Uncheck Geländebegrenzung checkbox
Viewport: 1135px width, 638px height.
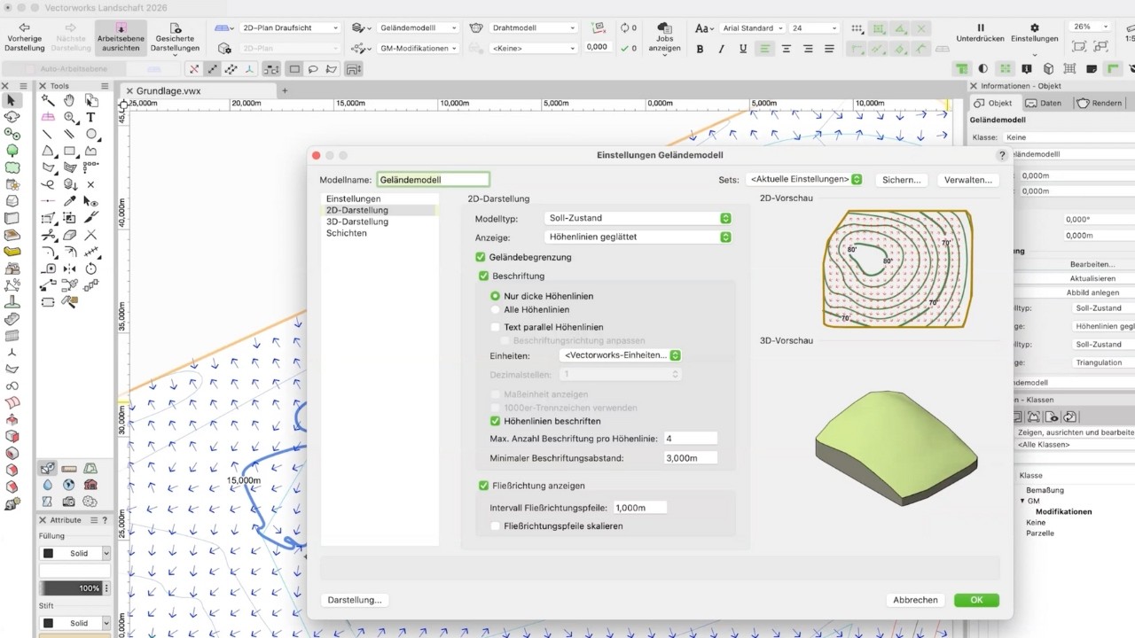click(x=481, y=257)
